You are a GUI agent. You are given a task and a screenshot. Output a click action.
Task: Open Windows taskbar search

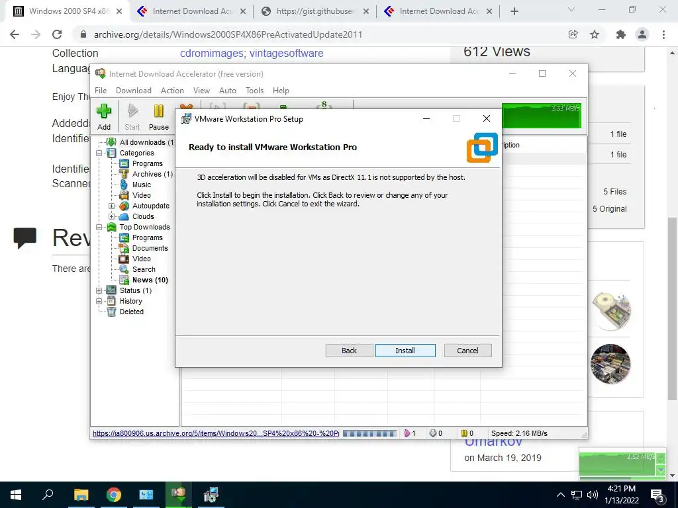pos(48,495)
